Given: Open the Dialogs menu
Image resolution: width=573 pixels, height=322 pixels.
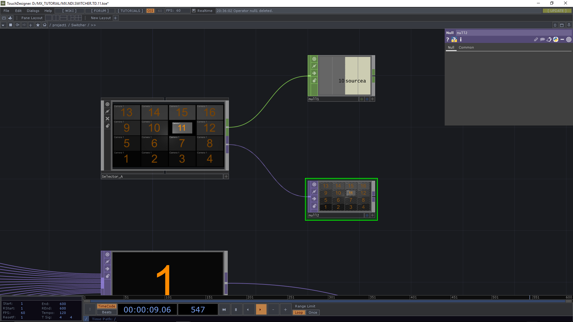Looking at the screenshot, I should pyautogui.click(x=33, y=11).
